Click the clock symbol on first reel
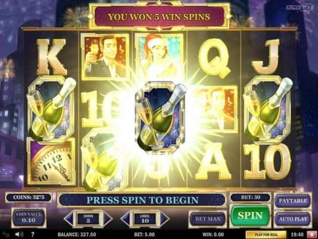The width and height of the screenshot is (318, 239). (51, 161)
